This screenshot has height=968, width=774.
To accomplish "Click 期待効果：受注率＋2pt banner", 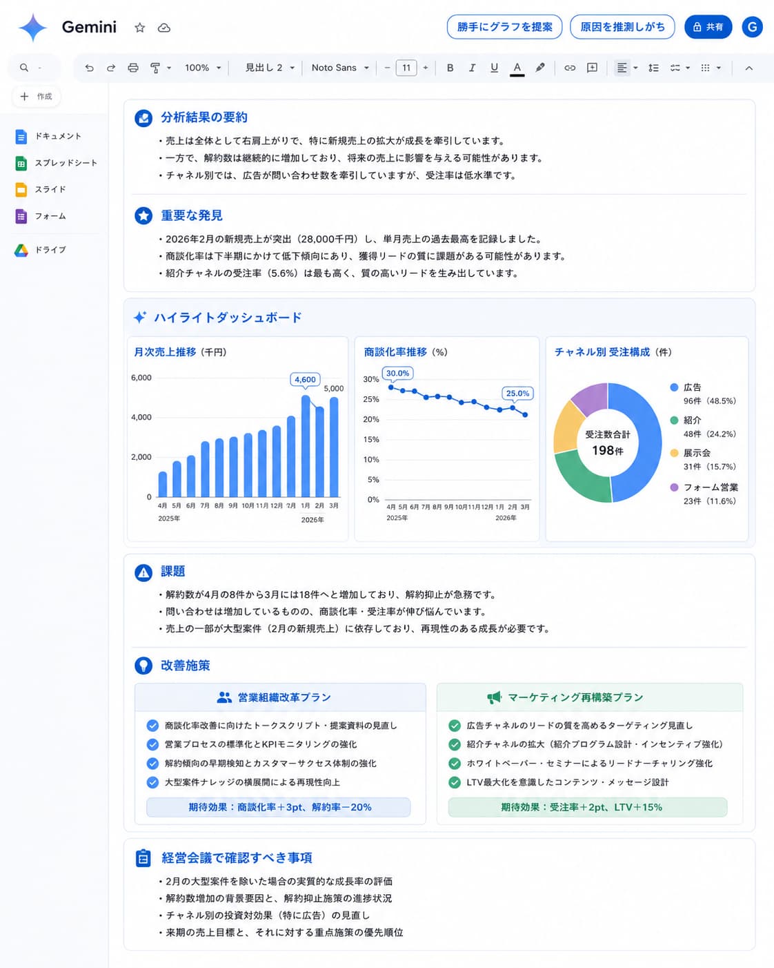I will pyautogui.click(x=588, y=807).
